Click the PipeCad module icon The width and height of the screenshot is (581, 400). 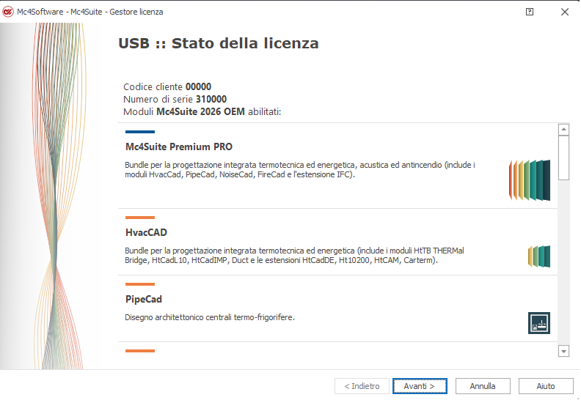pos(539,323)
